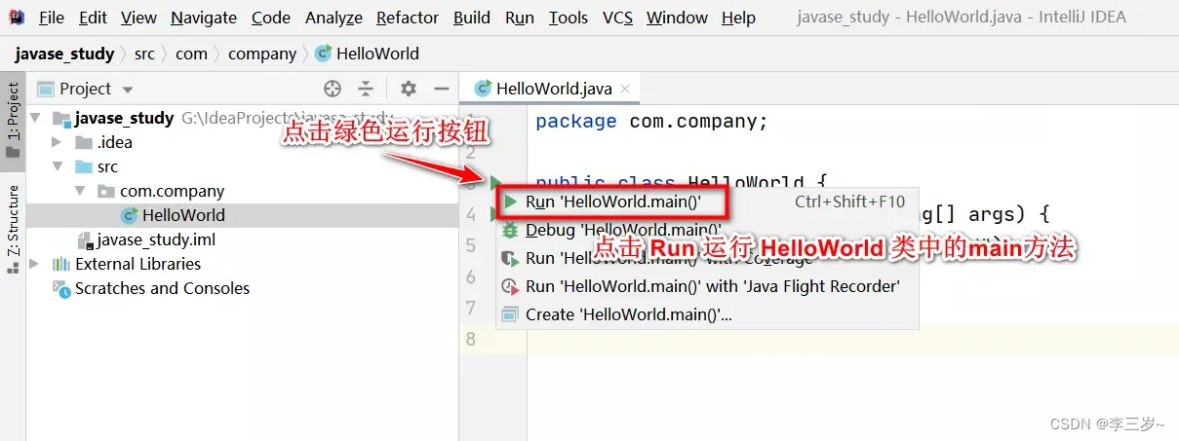
Task: Choose Debug 'HelloWorld.main()' from popup
Action: [x=706, y=231]
